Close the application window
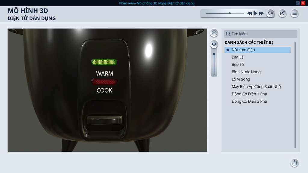This screenshot has height=173, width=308. point(303,3)
